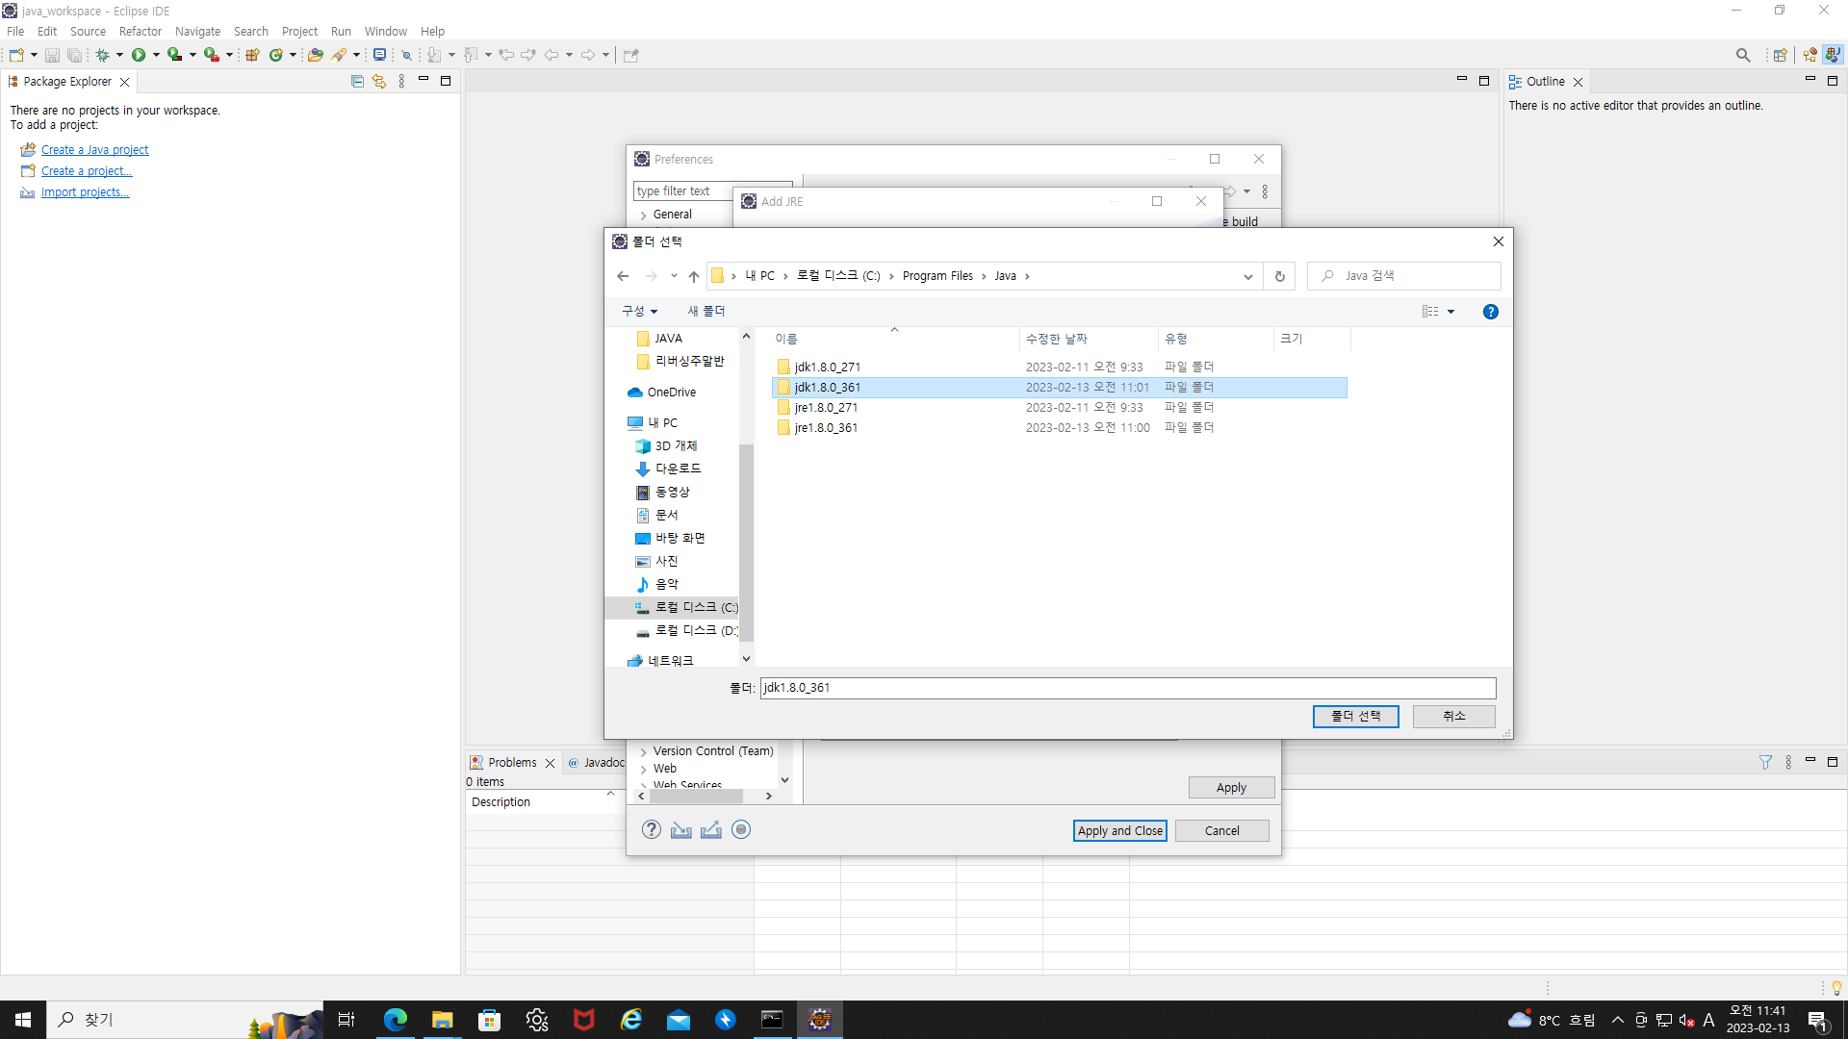Expand Version Control (Team) node
Image resolution: width=1848 pixels, height=1039 pixels.
pyautogui.click(x=643, y=751)
